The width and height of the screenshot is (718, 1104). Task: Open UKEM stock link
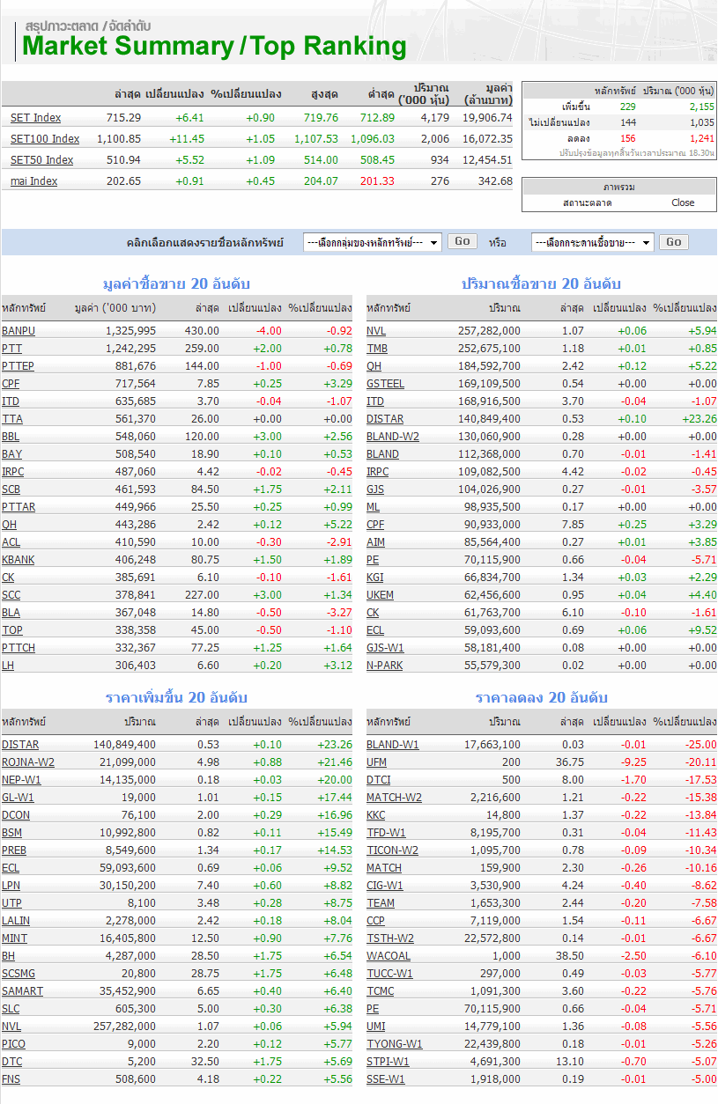[381, 595]
